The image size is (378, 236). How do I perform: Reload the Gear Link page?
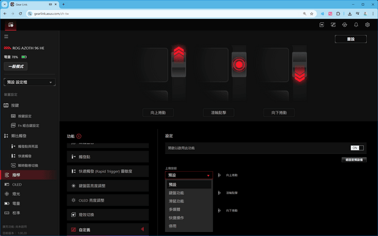pyautogui.click(x=21, y=14)
